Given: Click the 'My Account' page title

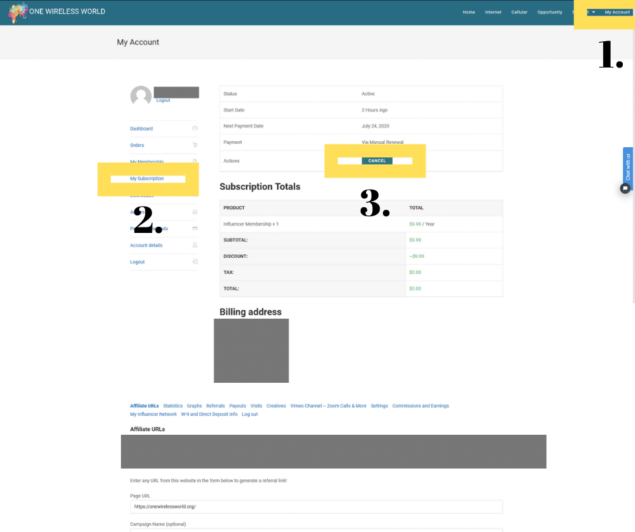Looking at the screenshot, I should tap(138, 42).
